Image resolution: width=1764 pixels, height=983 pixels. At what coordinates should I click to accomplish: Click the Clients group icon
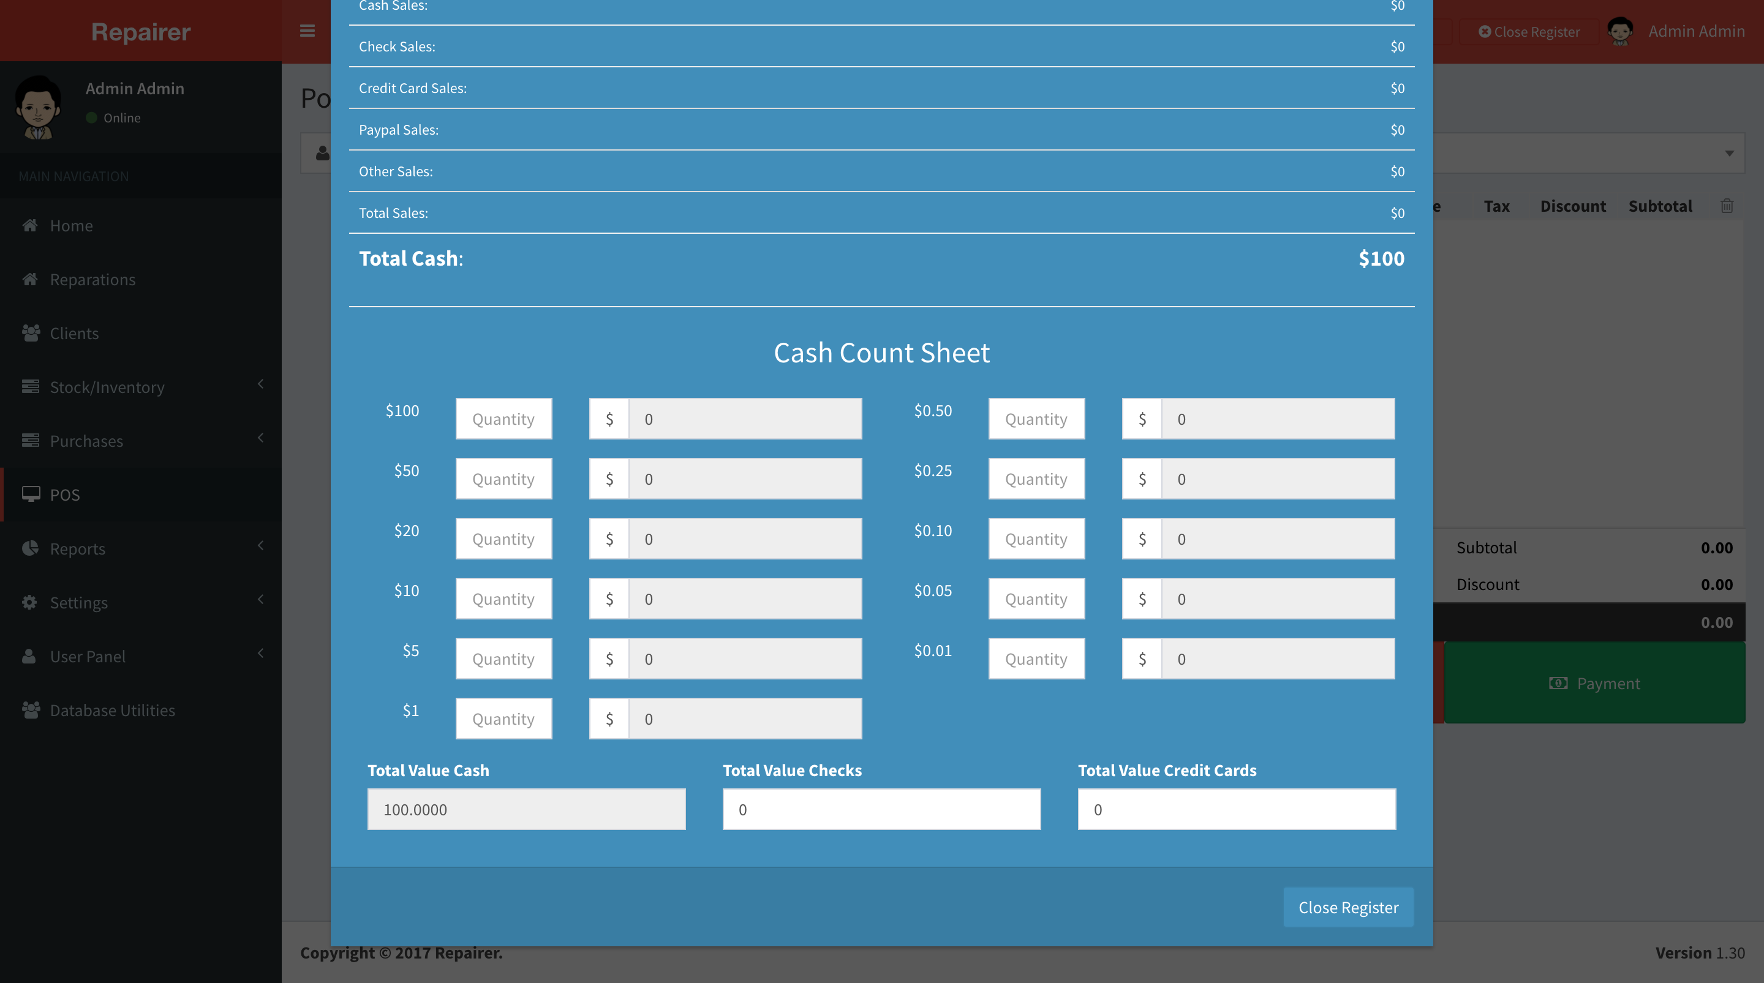pyautogui.click(x=30, y=334)
